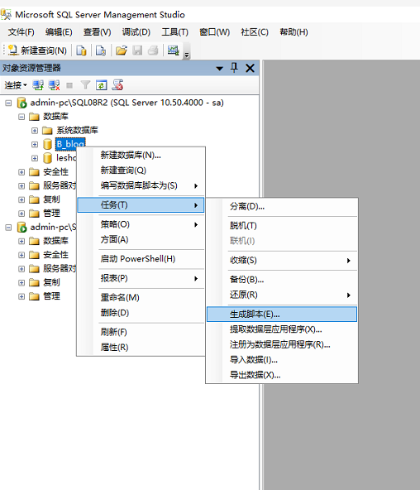Choose 脱机(T) in tasks submenu
The width and height of the screenshot is (420, 490).
tap(282, 226)
